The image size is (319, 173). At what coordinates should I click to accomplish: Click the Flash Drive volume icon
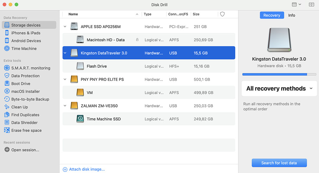tap(80, 66)
